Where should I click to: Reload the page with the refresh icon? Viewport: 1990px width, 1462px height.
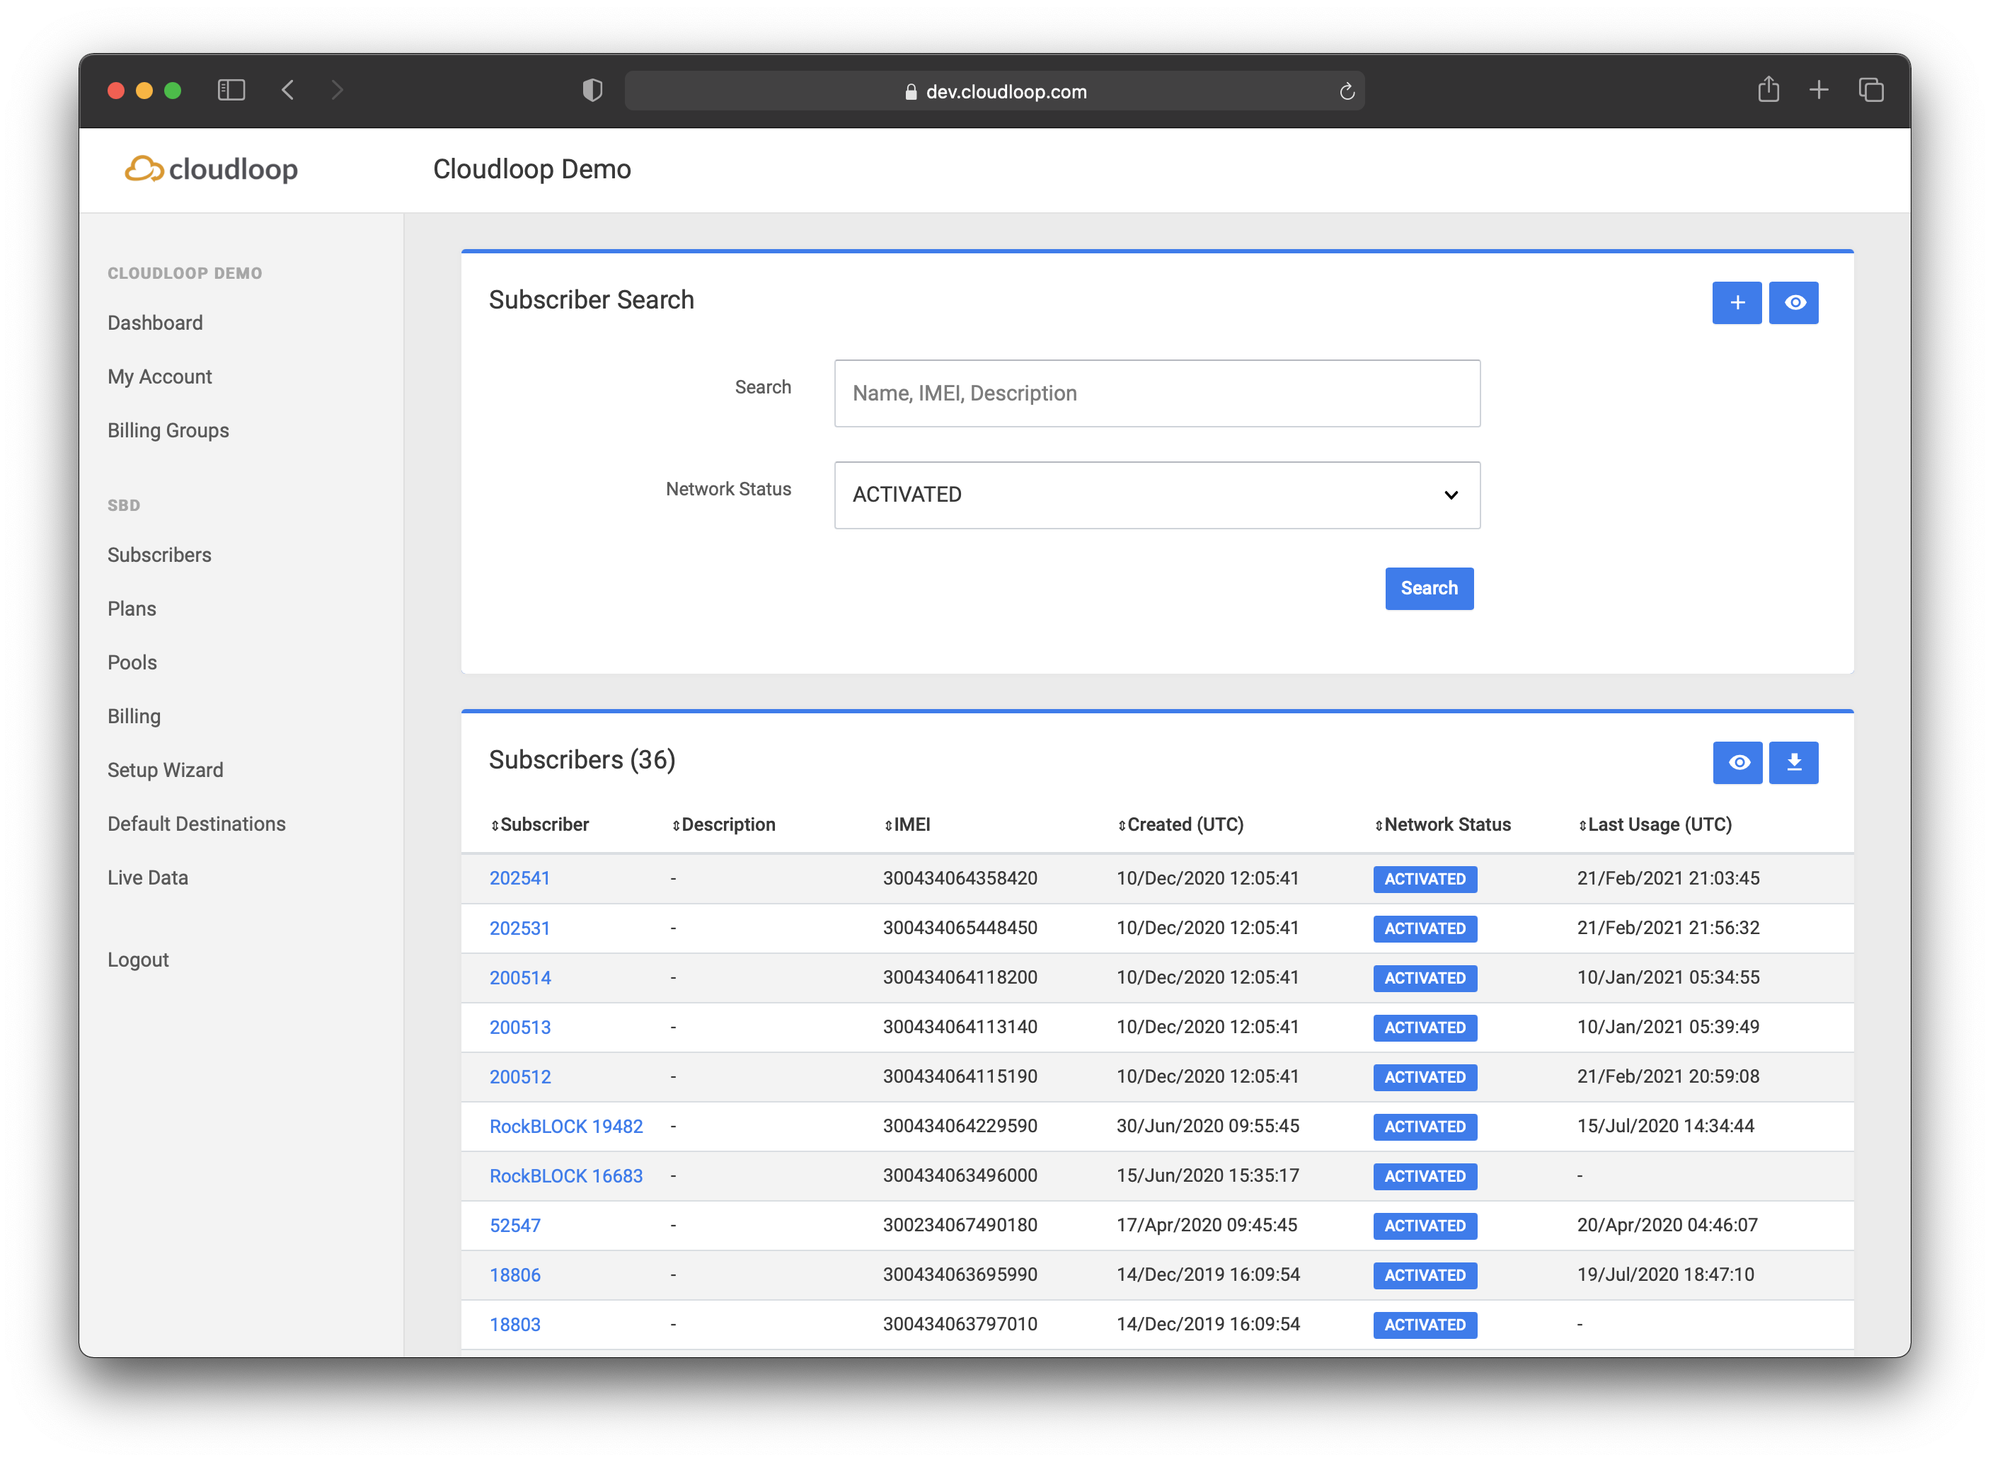[x=1347, y=91]
